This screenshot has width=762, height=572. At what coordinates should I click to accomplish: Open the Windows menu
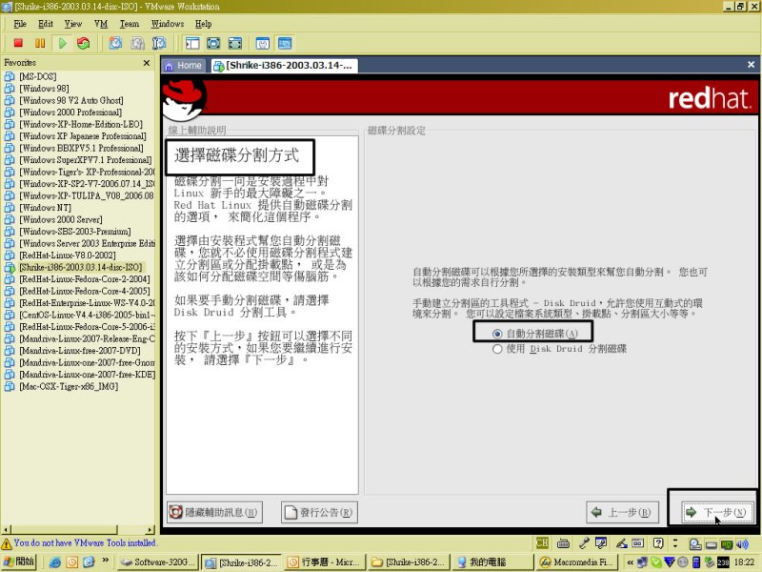168,23
